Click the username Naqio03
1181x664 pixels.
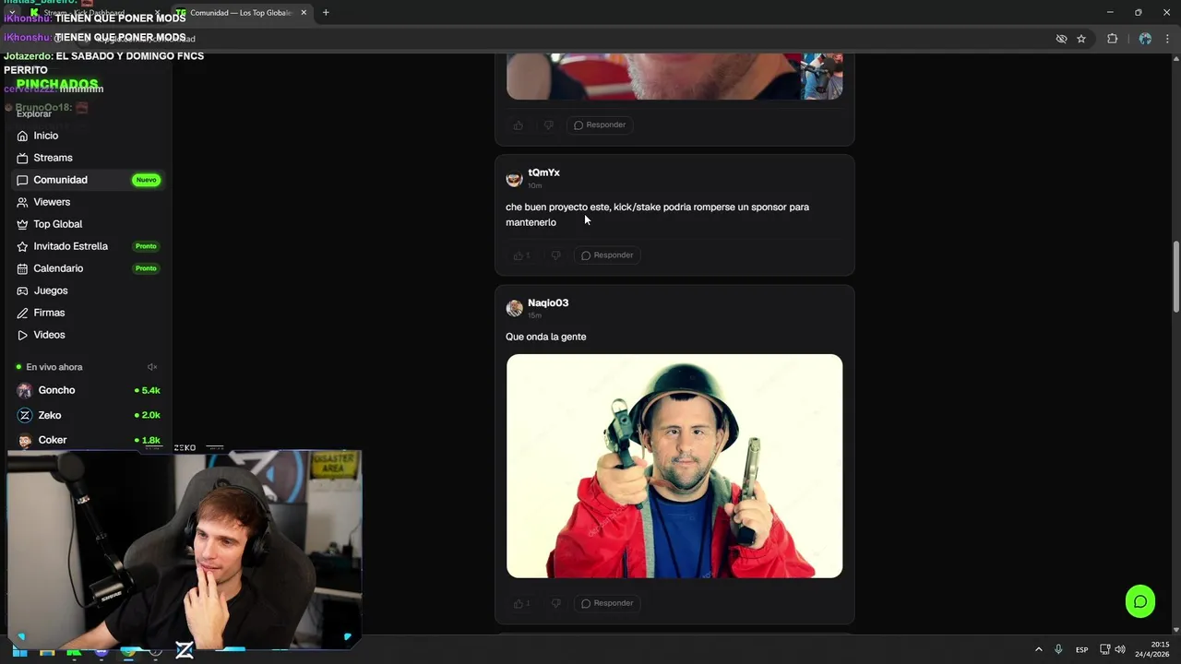[548, 302]
